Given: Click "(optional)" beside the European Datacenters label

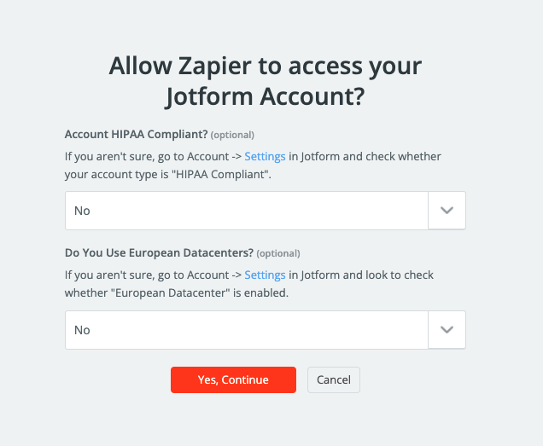Looking at the screenshot, I should tap(278, 254).
